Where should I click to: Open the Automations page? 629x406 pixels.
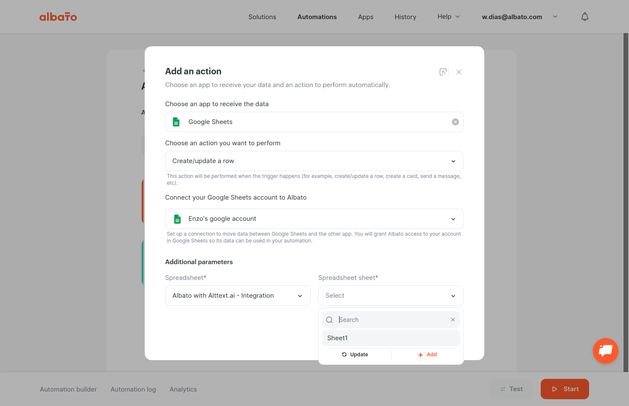tap(317, 17)
